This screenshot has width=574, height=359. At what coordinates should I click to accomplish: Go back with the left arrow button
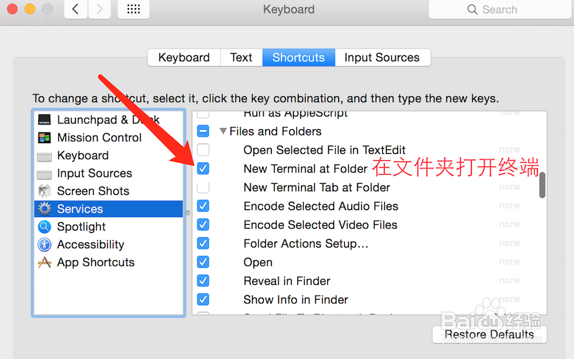click(x=75, y=9)
